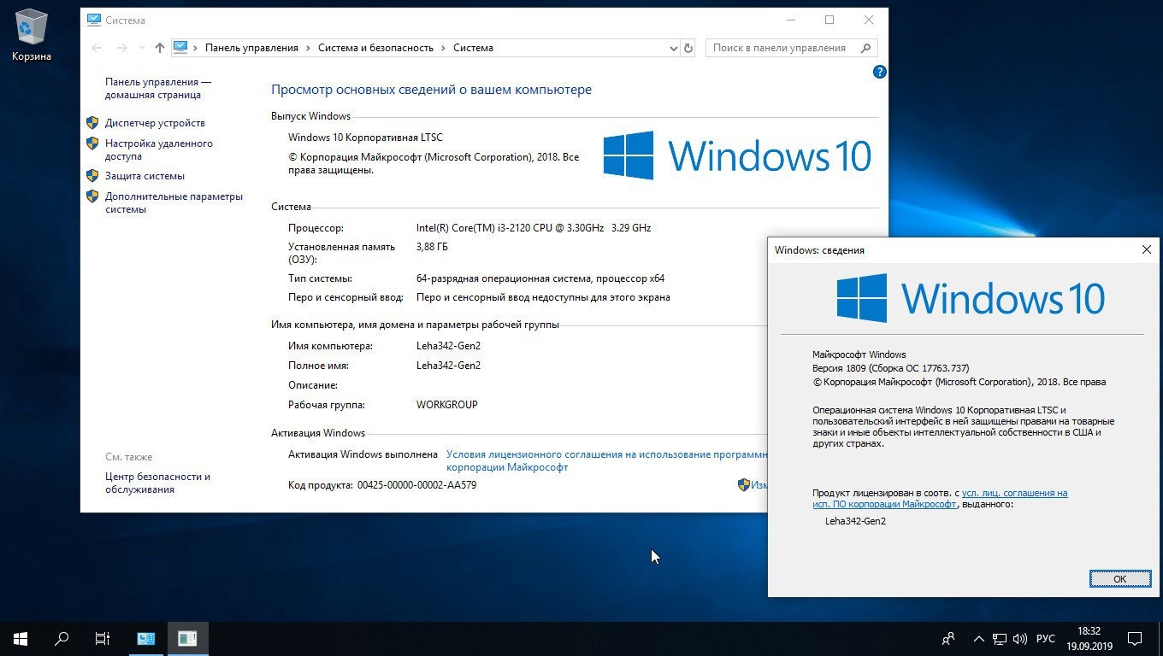Maximize the Система window

(x=829, y=20)
